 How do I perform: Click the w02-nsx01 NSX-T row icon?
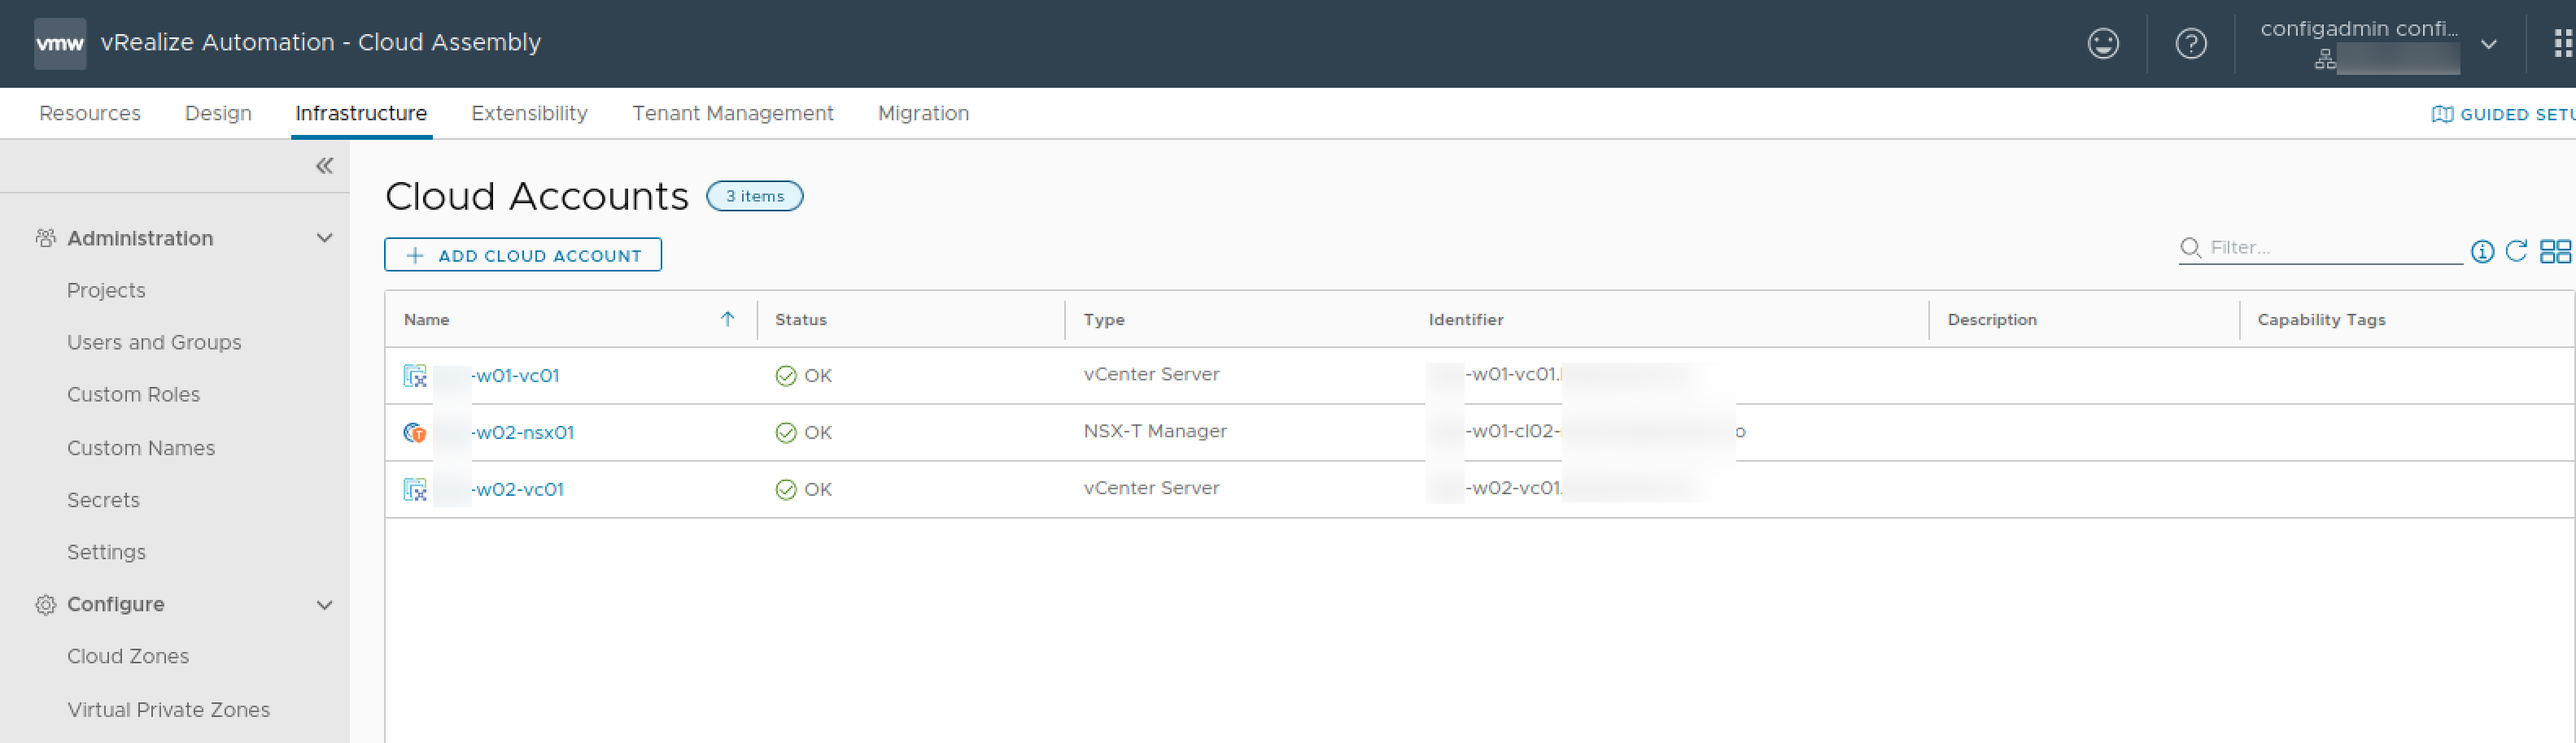pos(415,432)
